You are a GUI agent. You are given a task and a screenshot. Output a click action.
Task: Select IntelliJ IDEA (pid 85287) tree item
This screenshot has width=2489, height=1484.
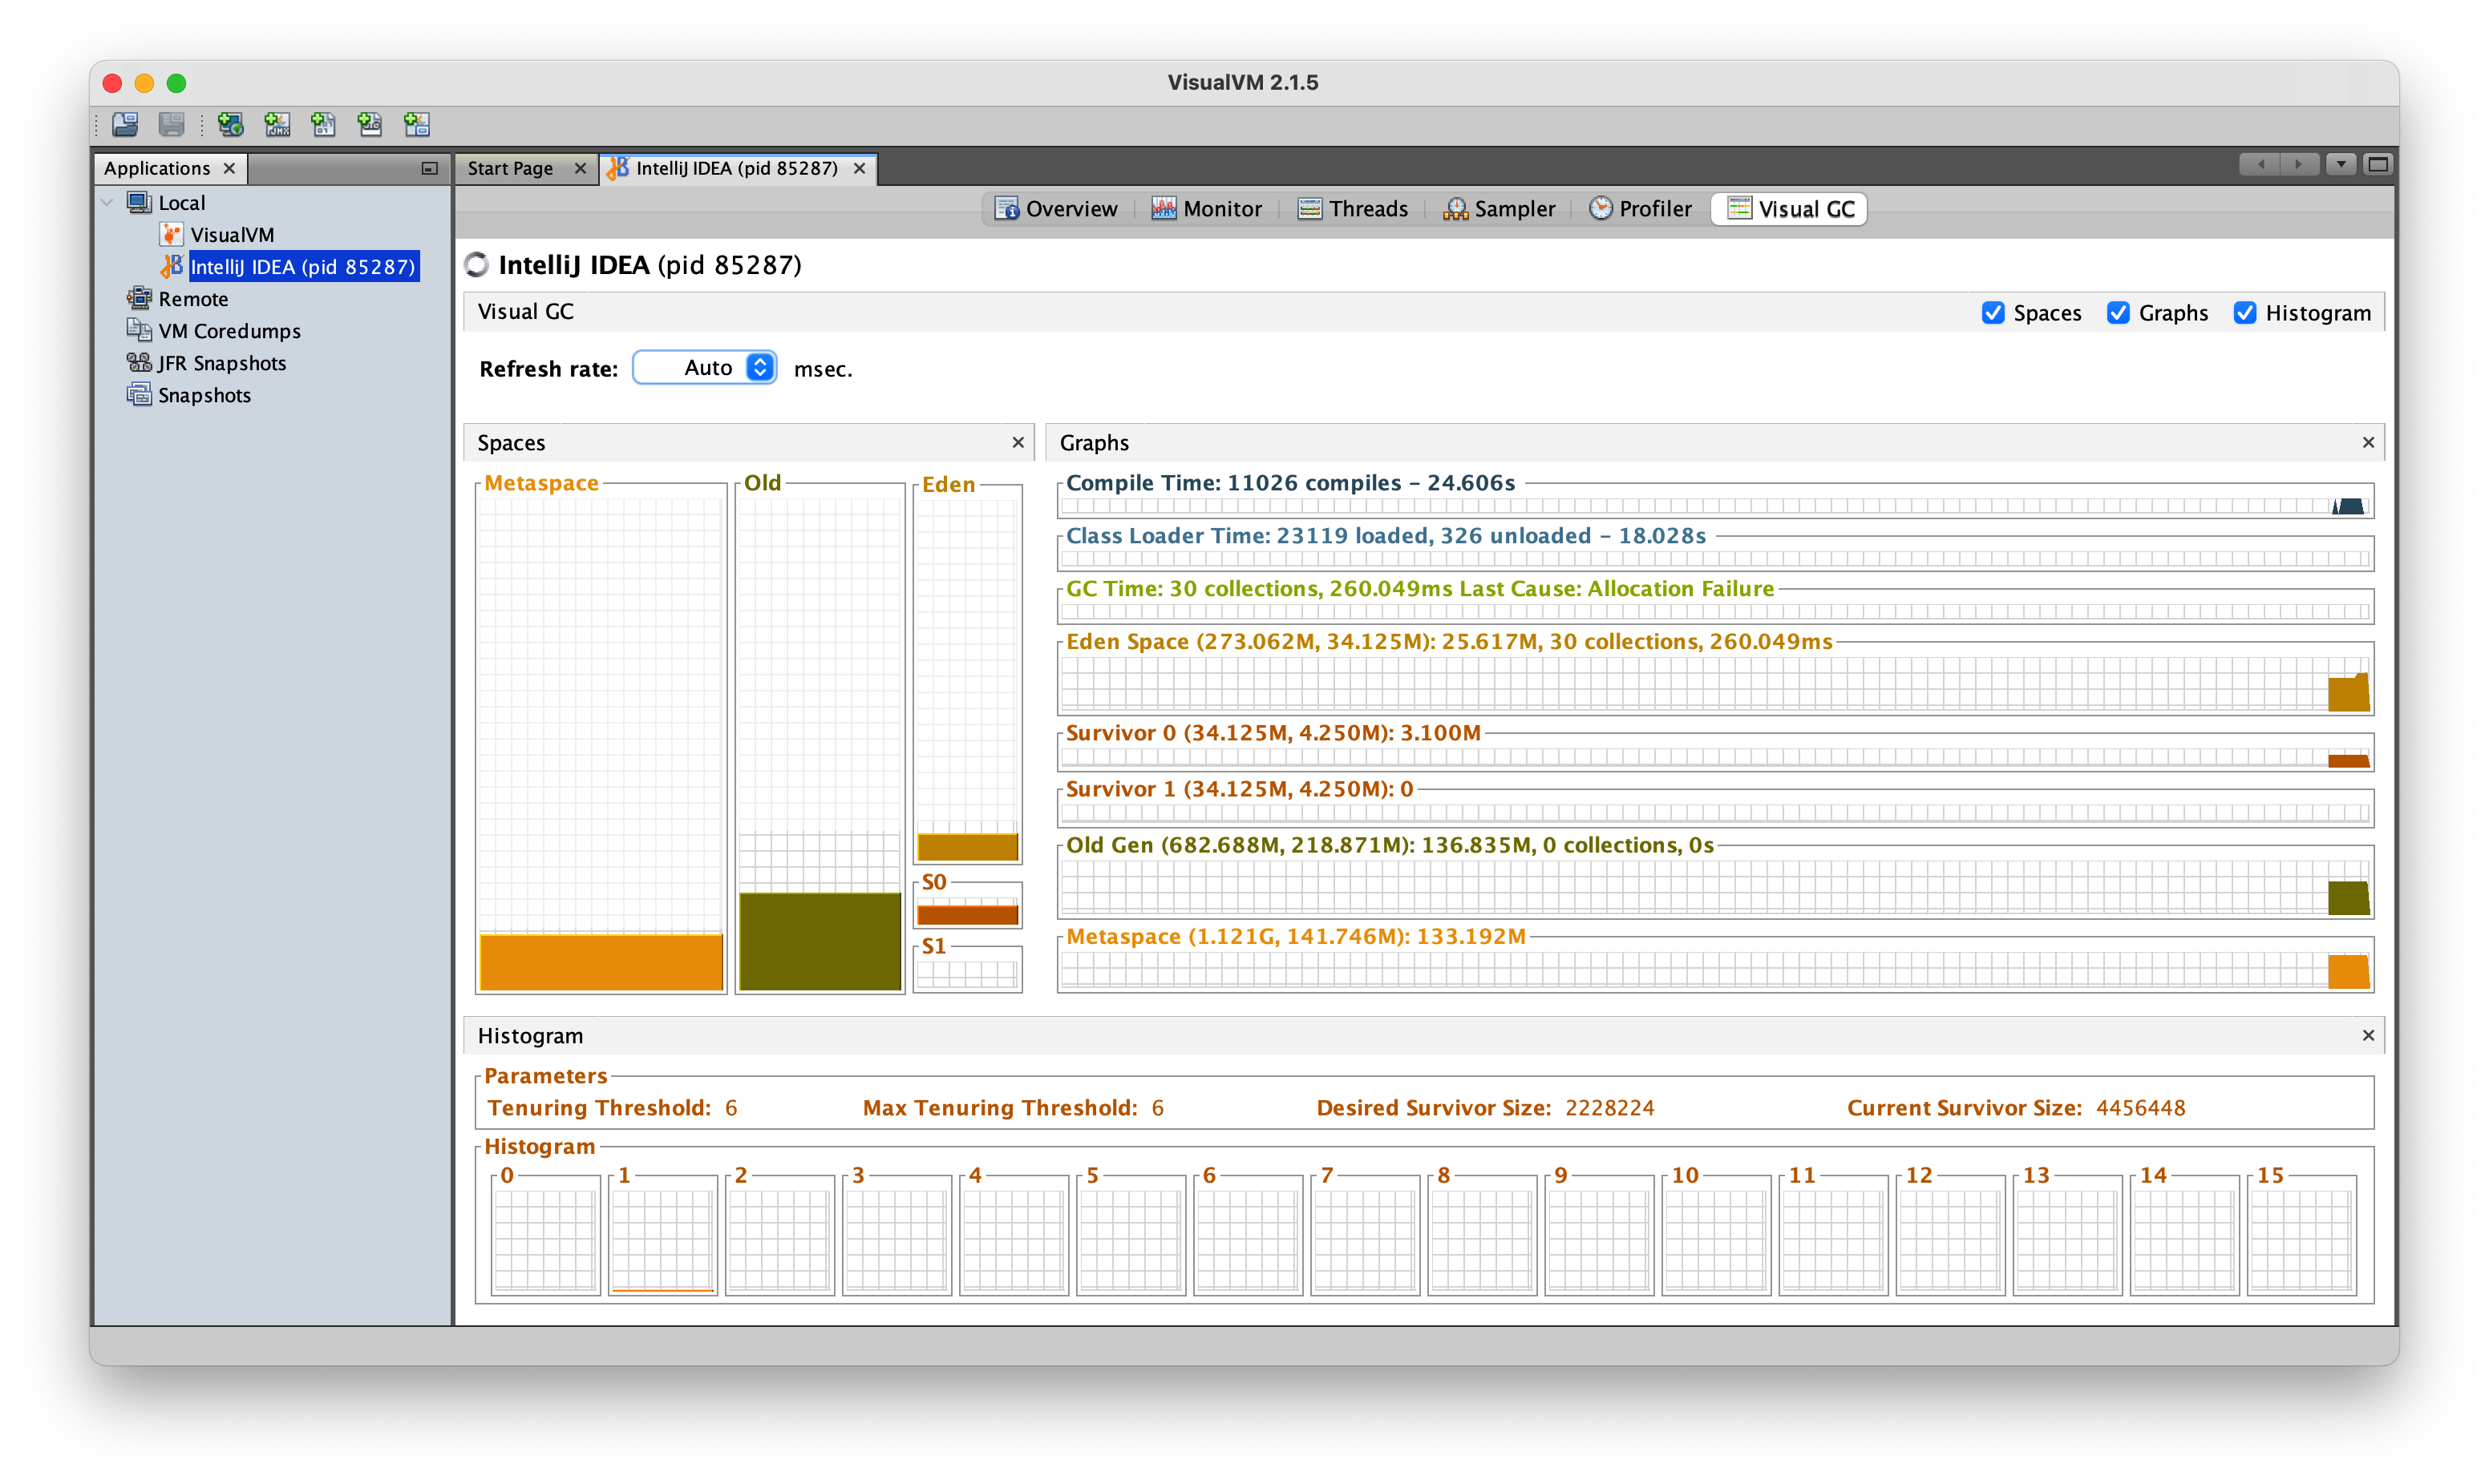point(302,266)
